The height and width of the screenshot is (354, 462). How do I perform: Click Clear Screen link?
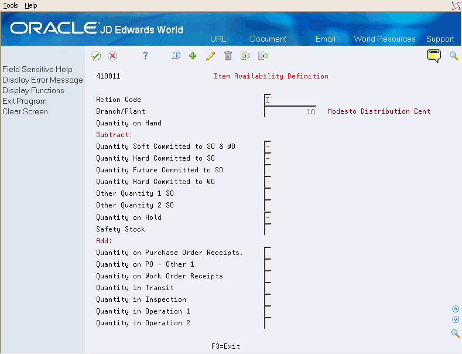click(x=25, y=112)
